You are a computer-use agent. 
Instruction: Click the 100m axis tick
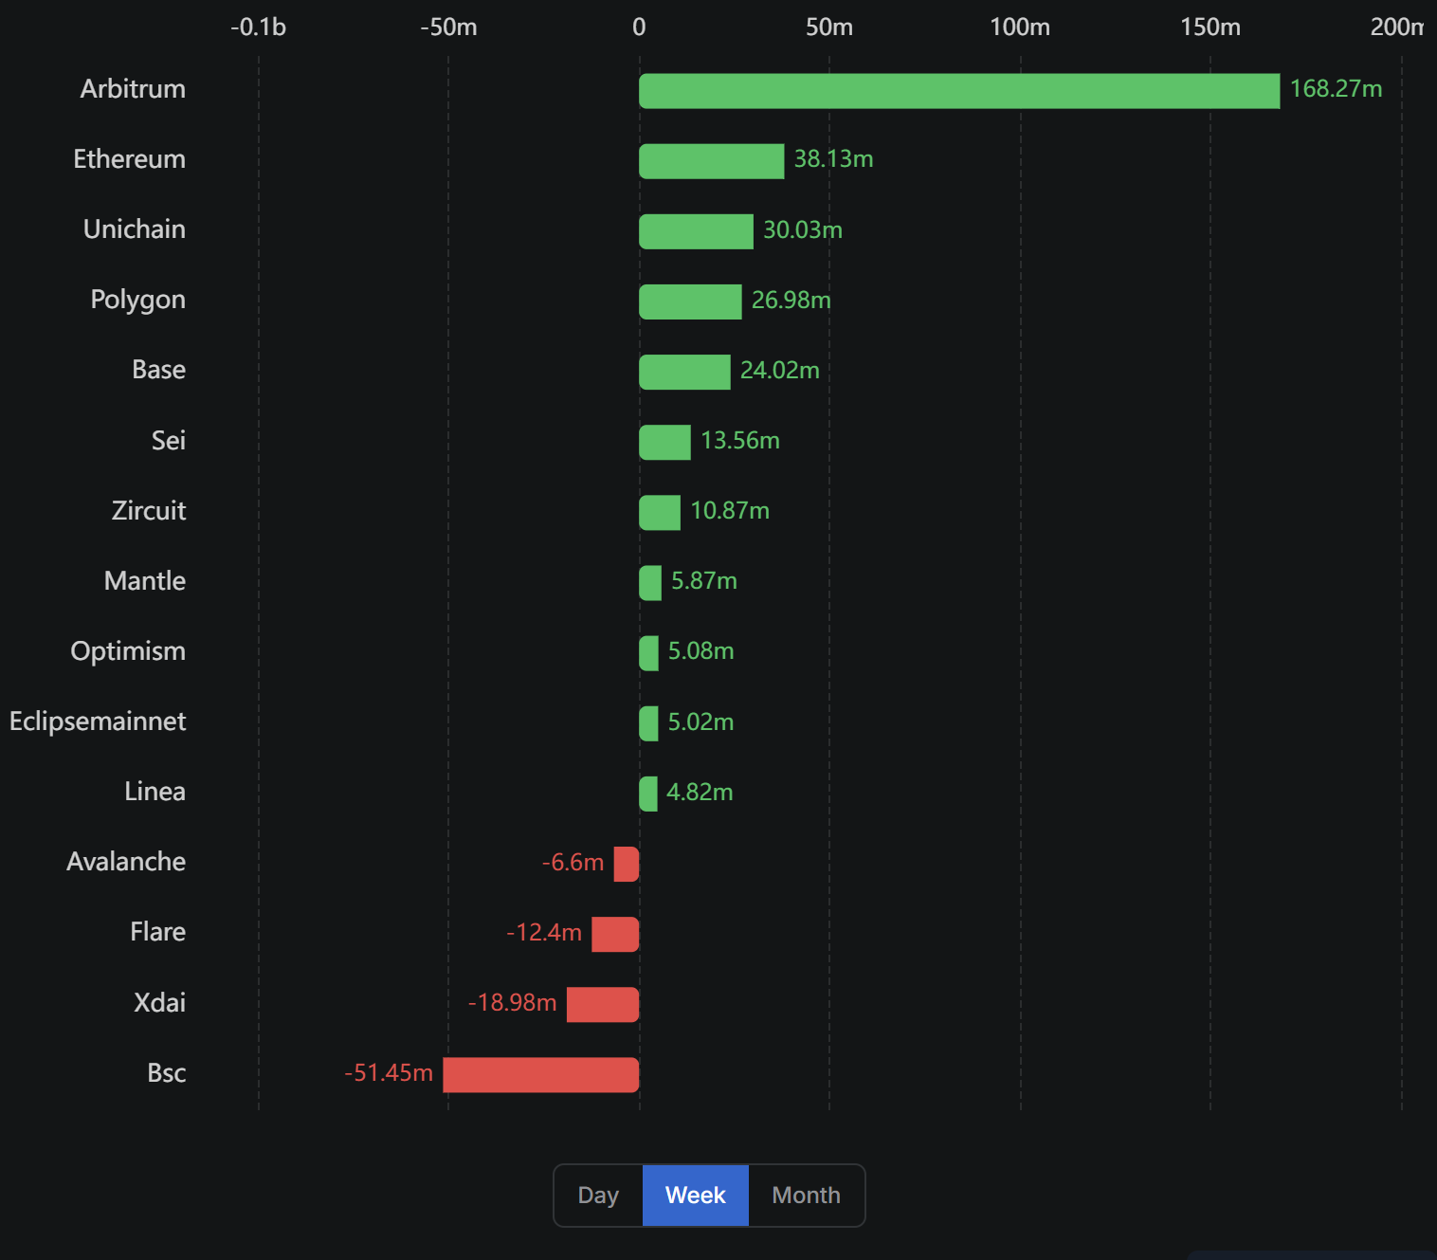[1020, 27]
